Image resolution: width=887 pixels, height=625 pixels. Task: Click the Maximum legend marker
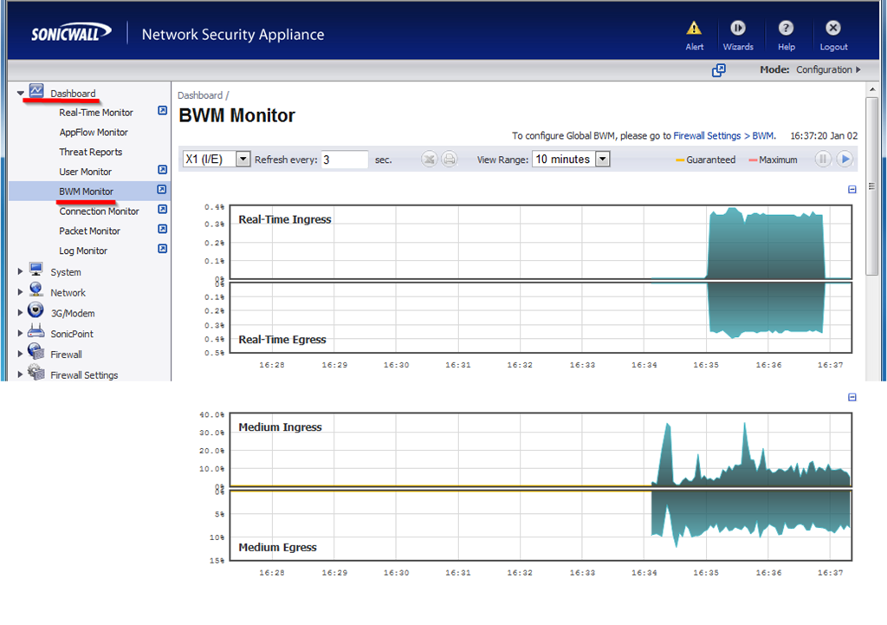click(753, 160)
